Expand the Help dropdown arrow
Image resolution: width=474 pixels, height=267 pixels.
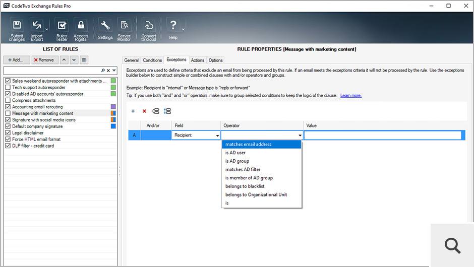coord(183,29)
